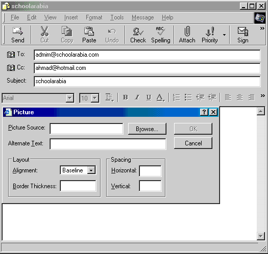Center align the text
Image resolution: width=268 pixels, height=254 pixels.
(x=239, y=98)
